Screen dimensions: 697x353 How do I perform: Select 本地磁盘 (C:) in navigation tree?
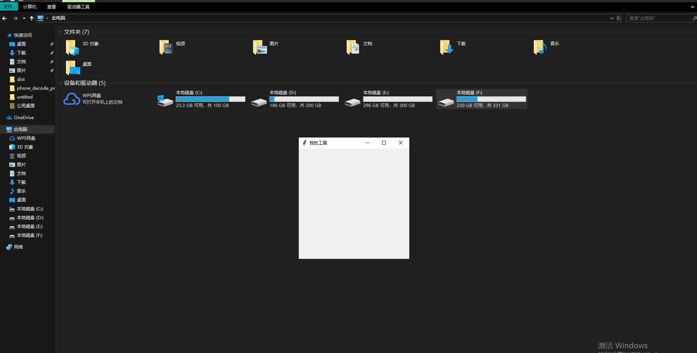pos(30,209)
